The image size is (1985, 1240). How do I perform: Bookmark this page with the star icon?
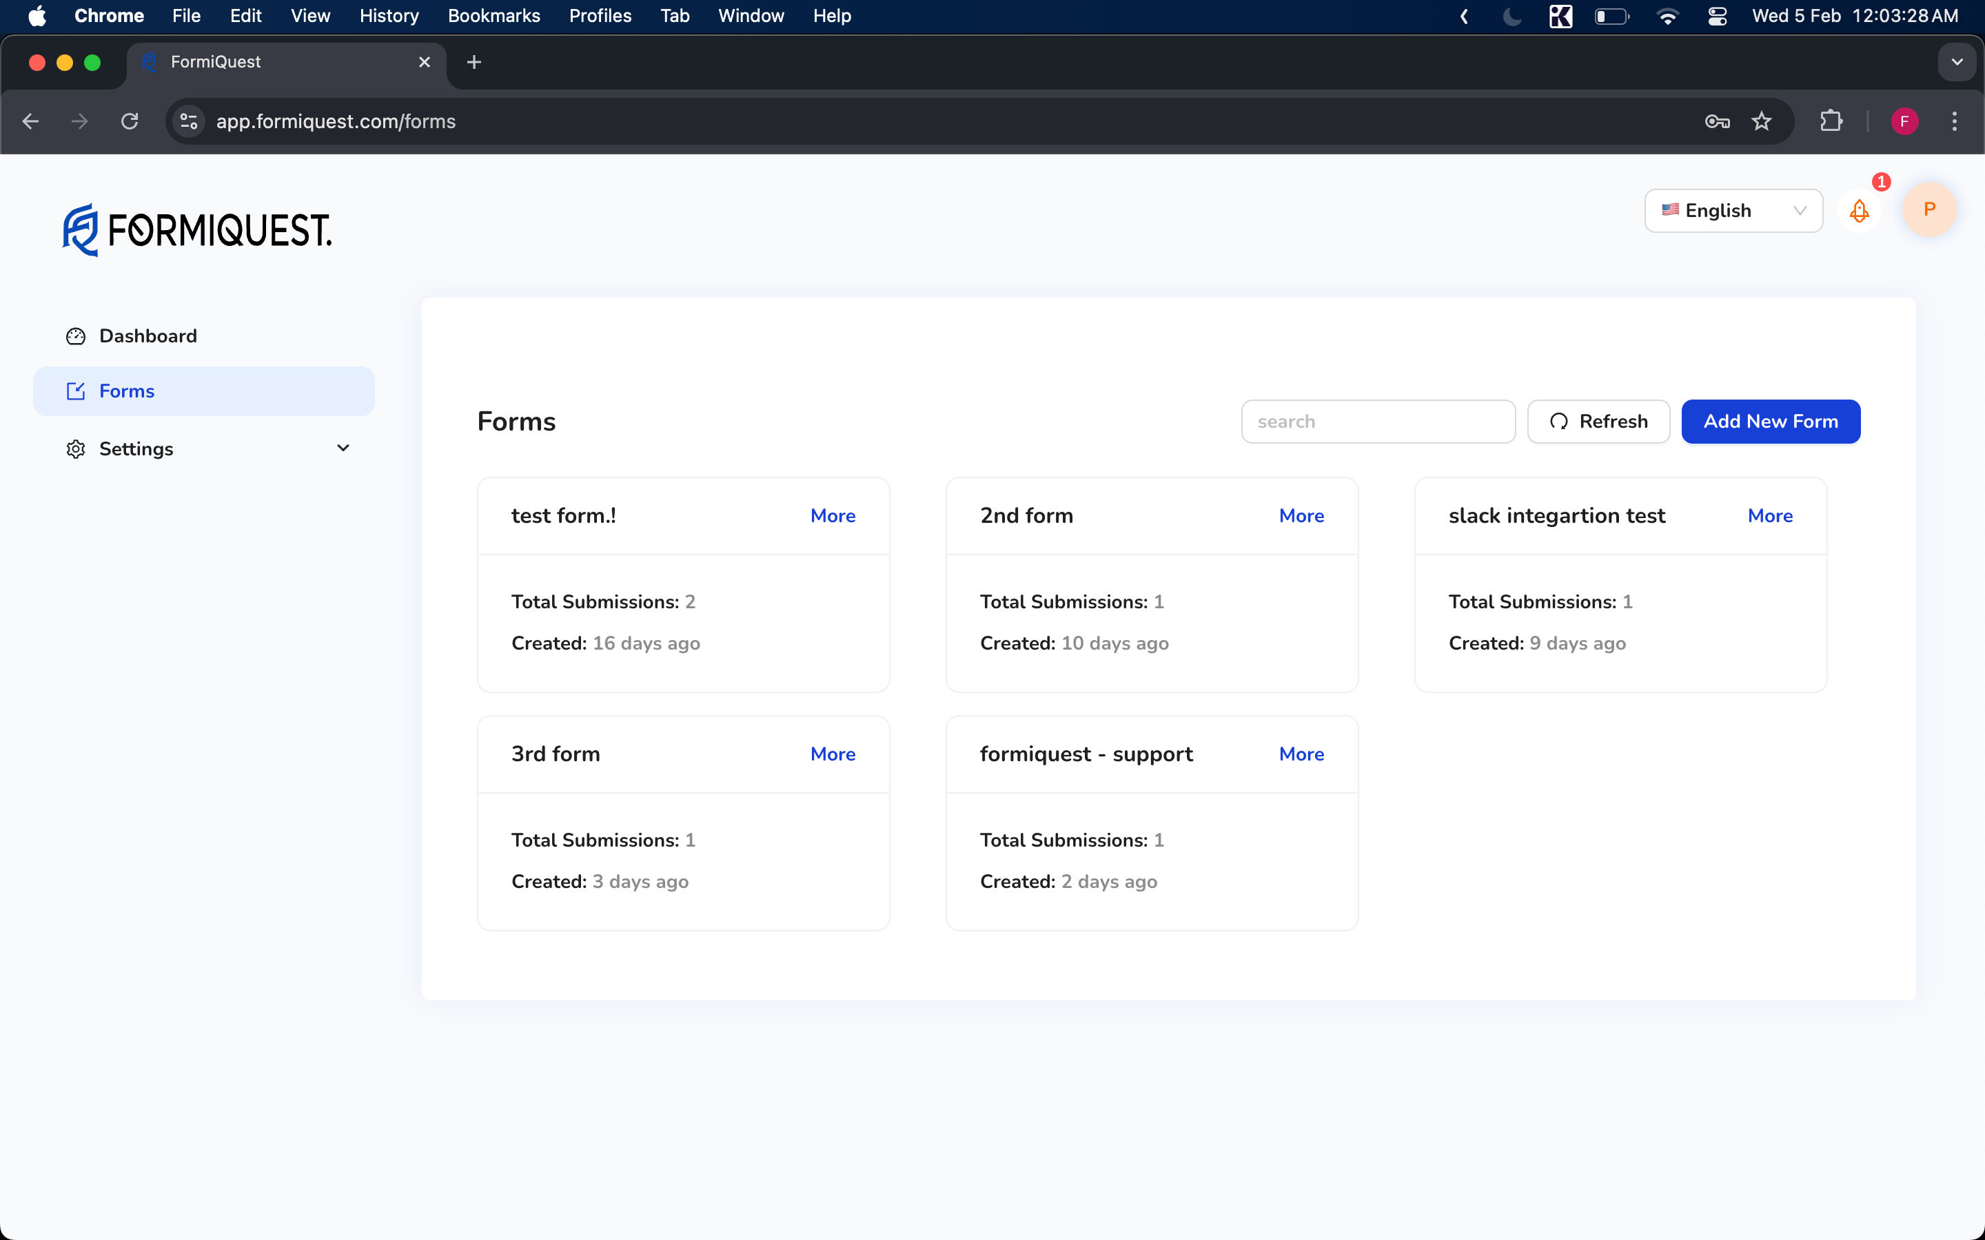coord(1761,121)
